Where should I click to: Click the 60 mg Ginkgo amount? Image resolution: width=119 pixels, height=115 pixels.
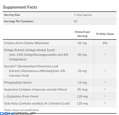pyautogui.click(x=82, y=55)
